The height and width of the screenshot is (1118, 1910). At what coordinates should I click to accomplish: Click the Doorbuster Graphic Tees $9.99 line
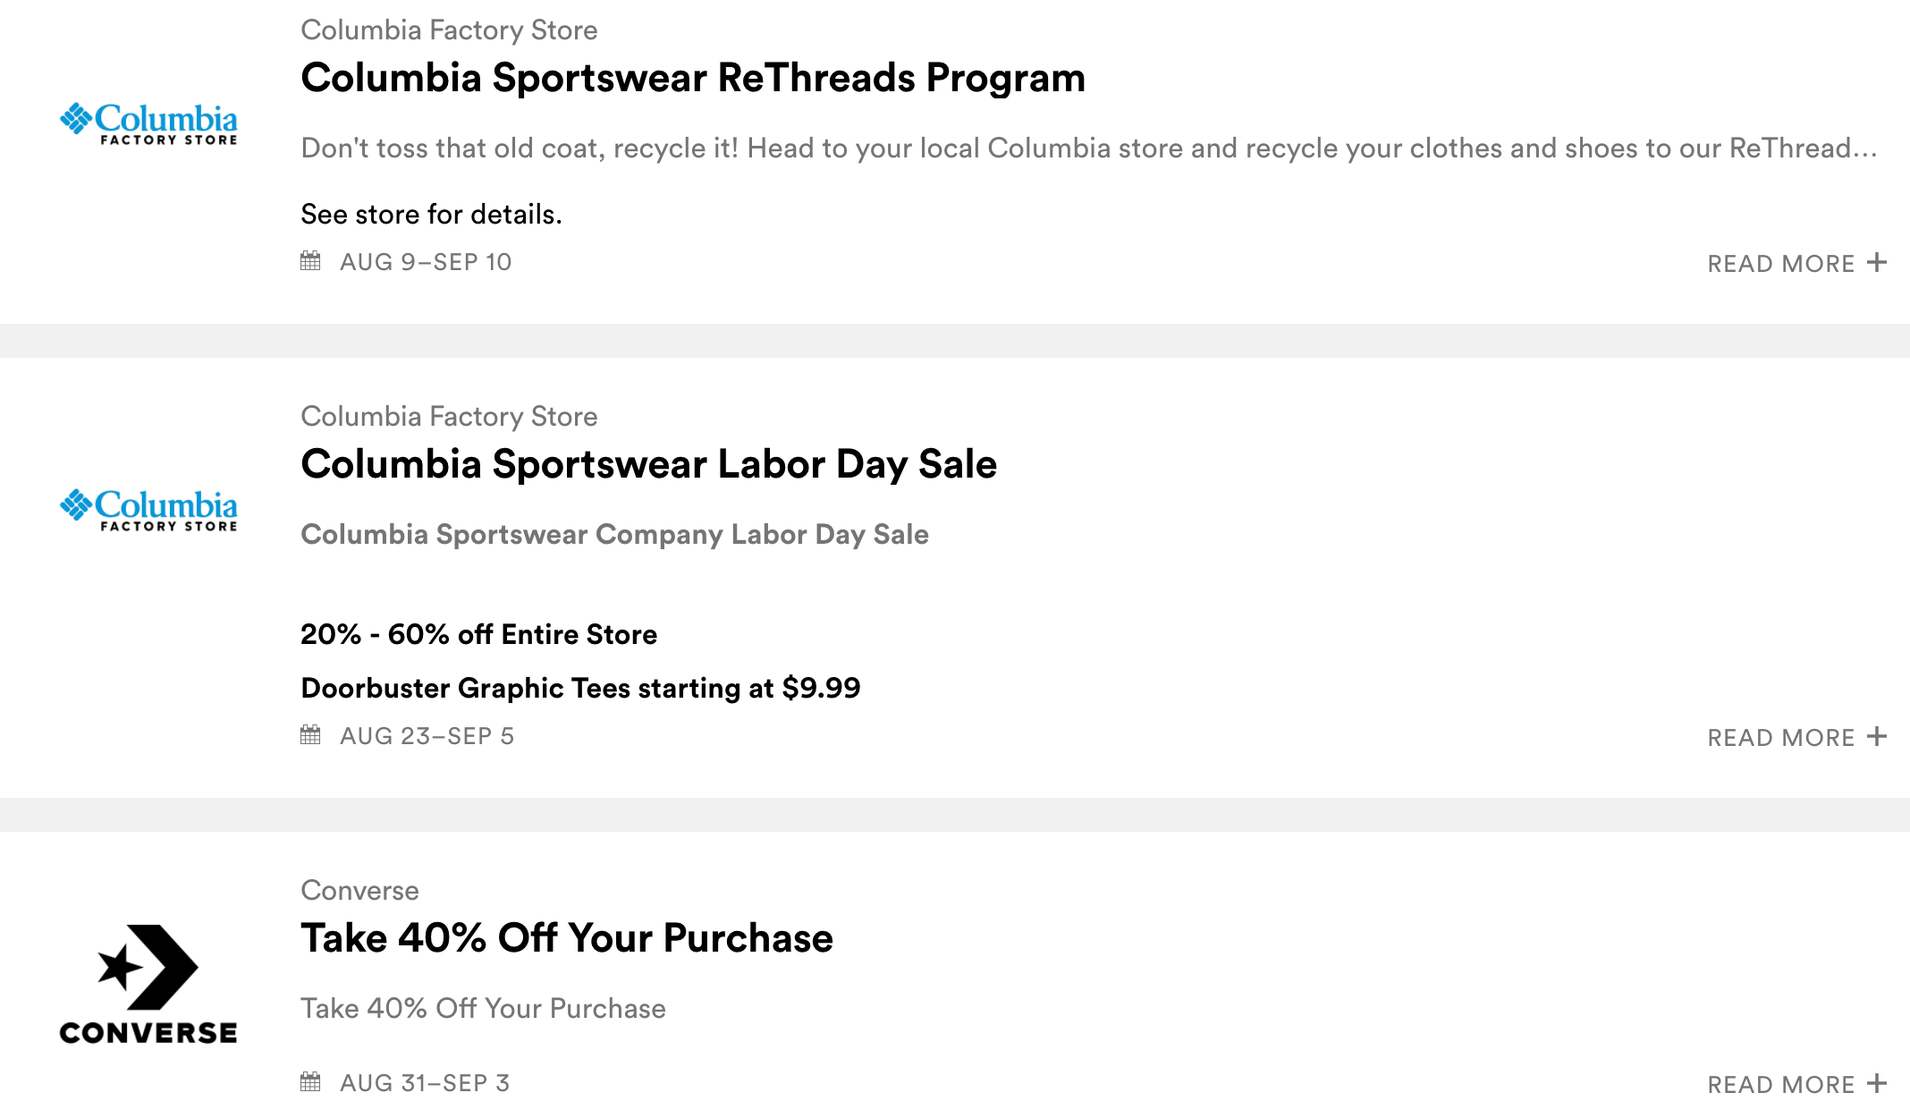tap(580, 688)
